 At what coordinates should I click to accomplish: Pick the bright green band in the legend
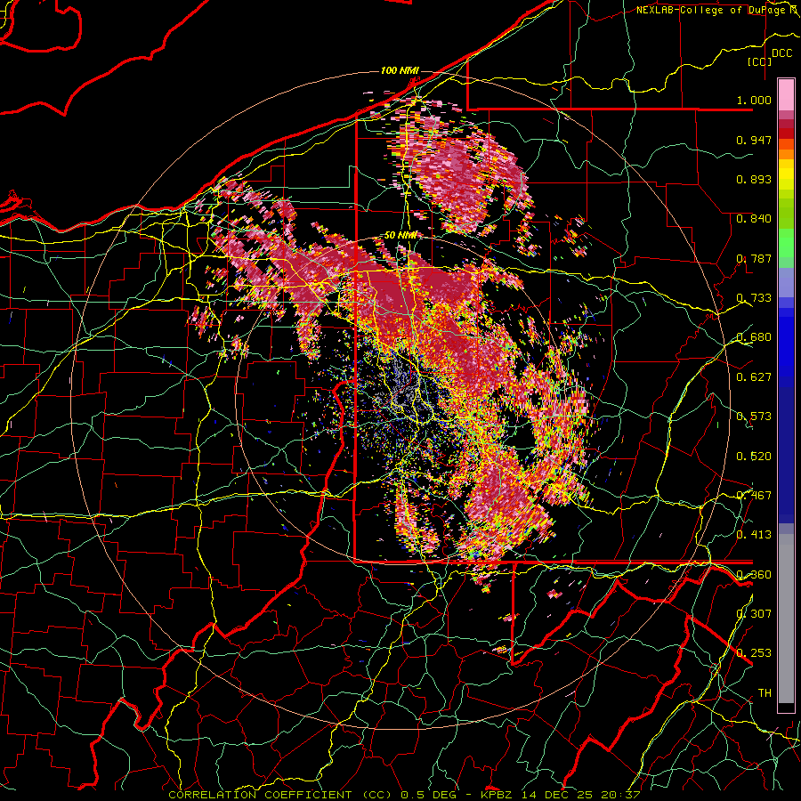pyautogui.click(x=786, y=243)
